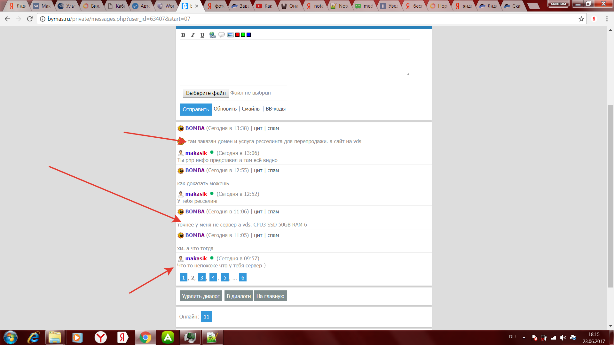Send message with Отправить button
614x345 pixels.
tap(195, 109)
